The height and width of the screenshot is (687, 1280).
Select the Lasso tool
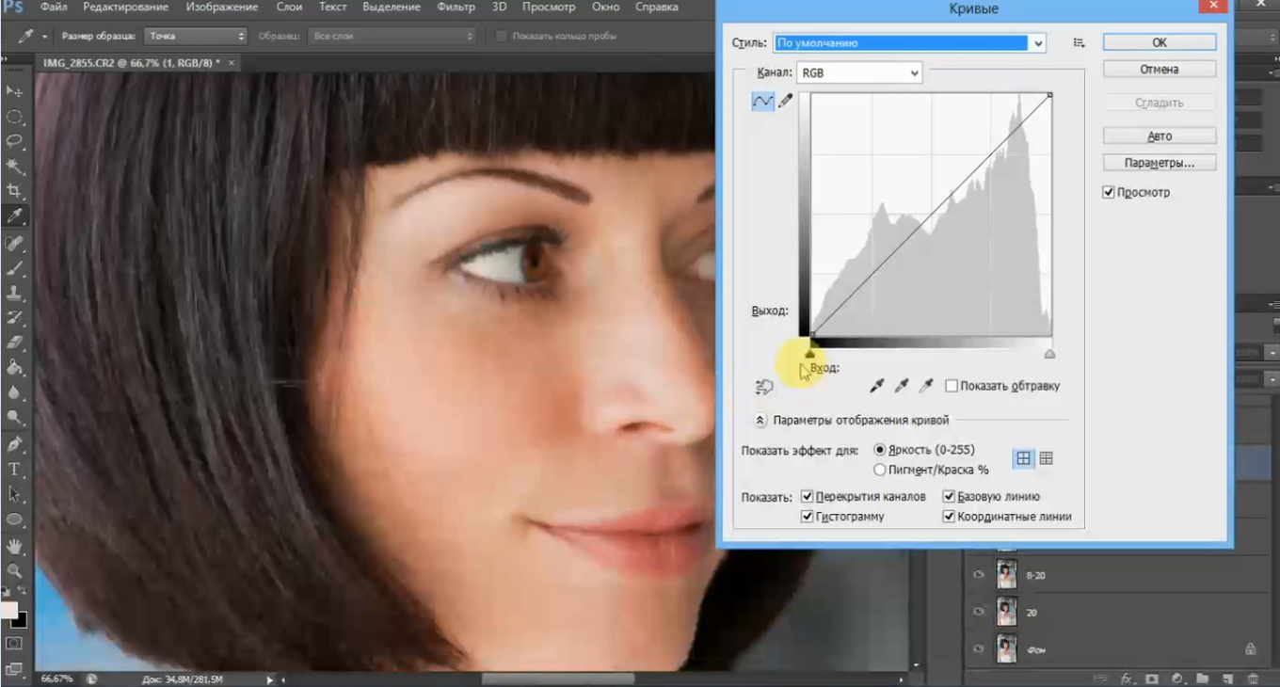tap(14, 141)
